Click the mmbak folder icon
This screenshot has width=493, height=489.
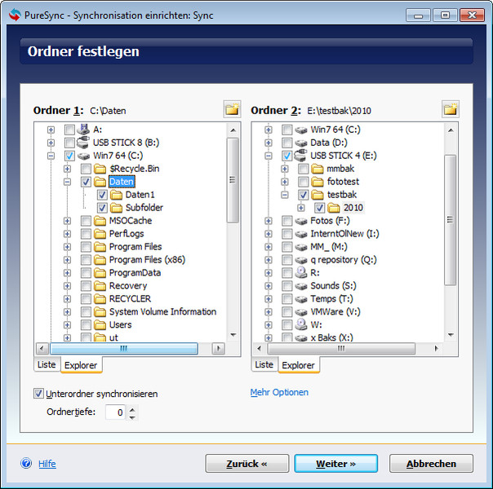(318, 169)
